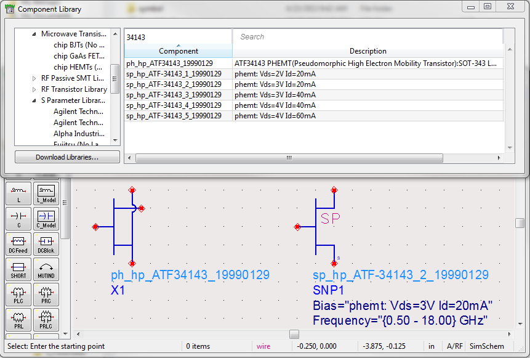Sort by the Component column header

(x=179, y=51)
